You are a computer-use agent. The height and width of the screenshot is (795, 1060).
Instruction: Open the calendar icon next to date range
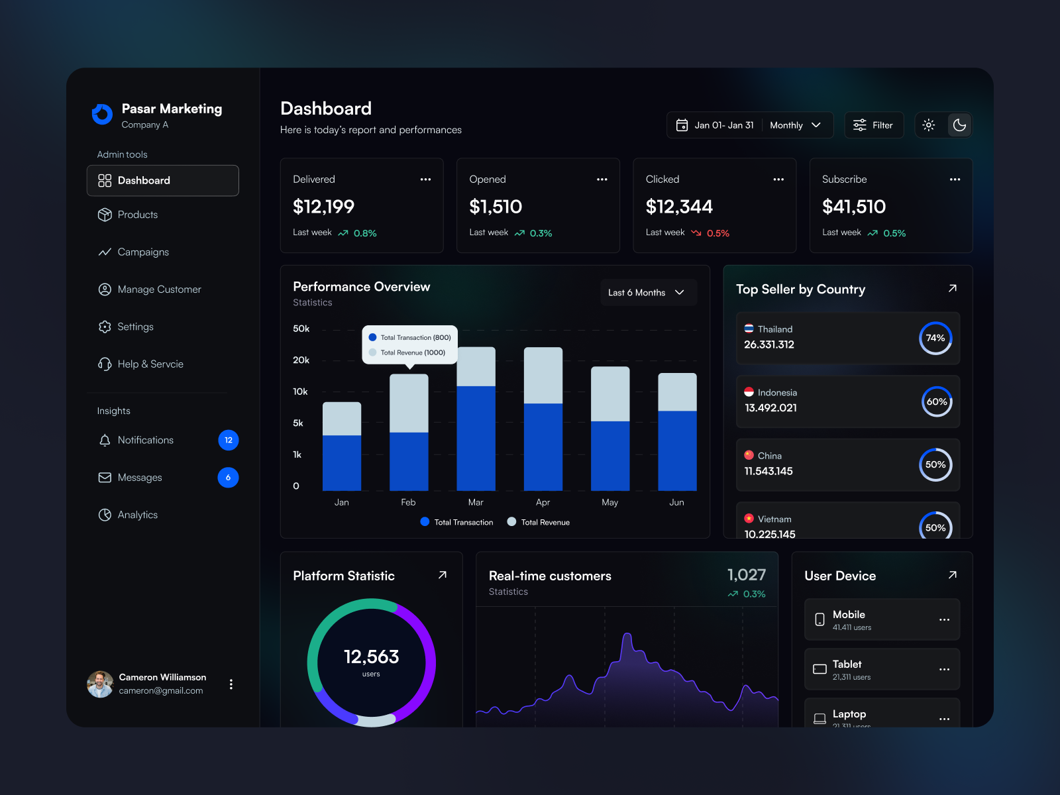coord(682,125)
